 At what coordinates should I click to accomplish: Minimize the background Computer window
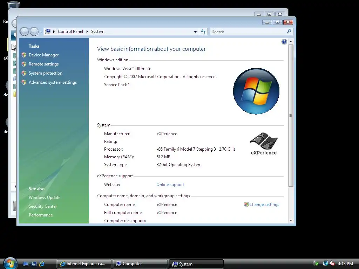click(259, 14)
